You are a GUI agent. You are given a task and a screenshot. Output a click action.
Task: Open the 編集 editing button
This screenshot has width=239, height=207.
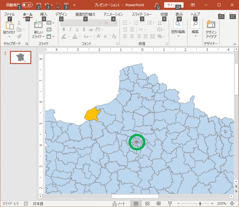point(195,29)
